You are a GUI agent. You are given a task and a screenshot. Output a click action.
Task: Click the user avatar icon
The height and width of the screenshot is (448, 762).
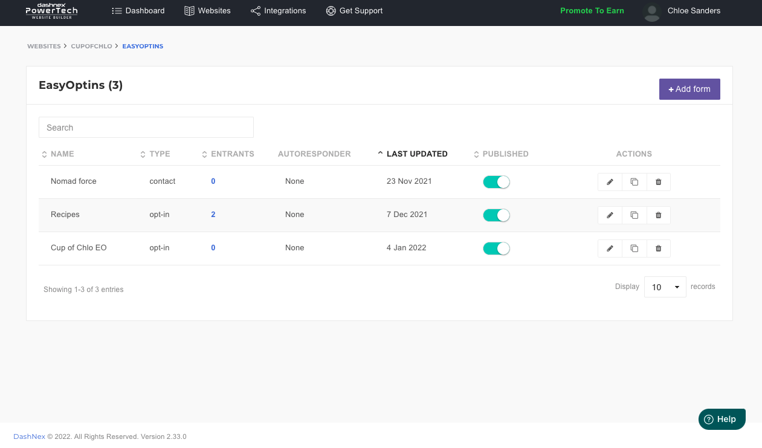[652, 11]
